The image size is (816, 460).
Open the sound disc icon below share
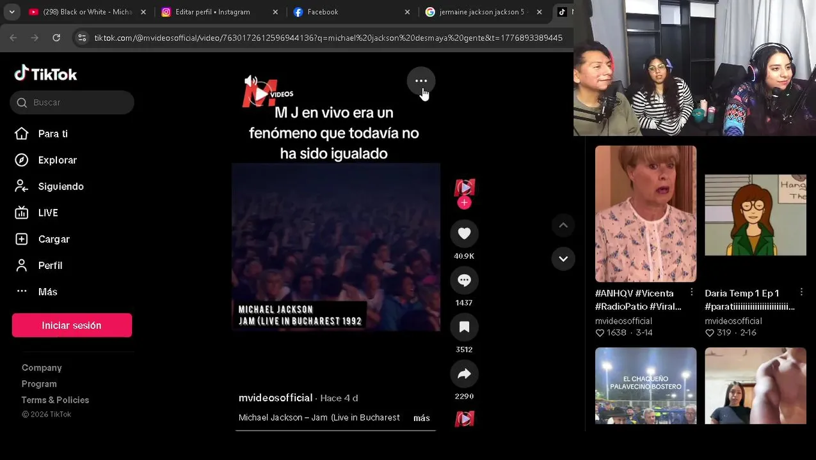click(x=465, y=419)
